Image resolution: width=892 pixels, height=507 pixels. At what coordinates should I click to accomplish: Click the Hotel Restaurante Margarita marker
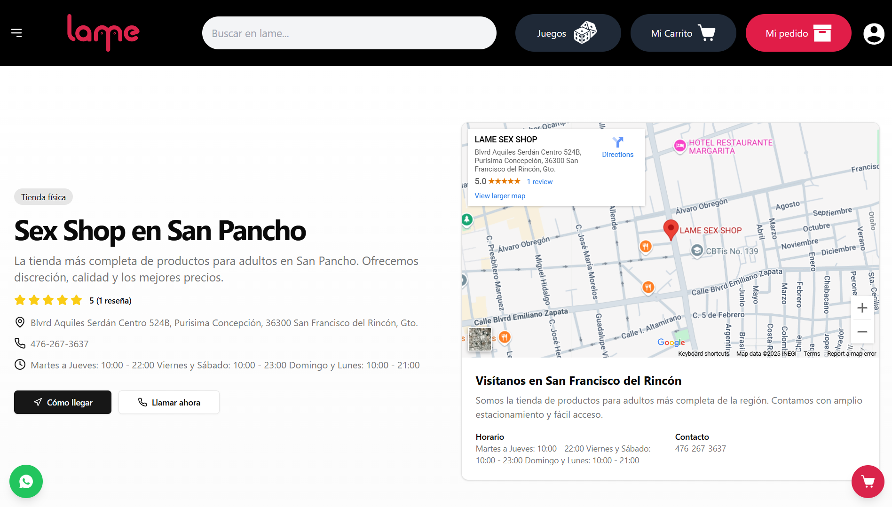click(680, 146)
